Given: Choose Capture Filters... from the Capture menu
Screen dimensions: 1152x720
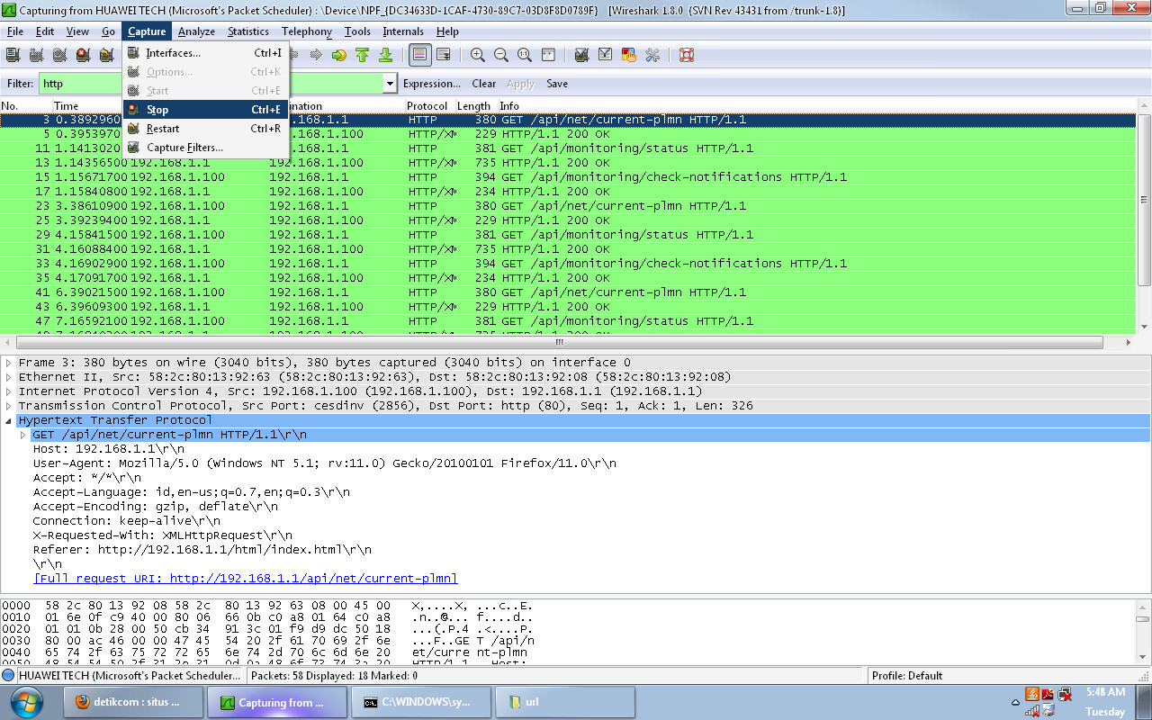Looking at the screenshot, I should pos(205,148).
